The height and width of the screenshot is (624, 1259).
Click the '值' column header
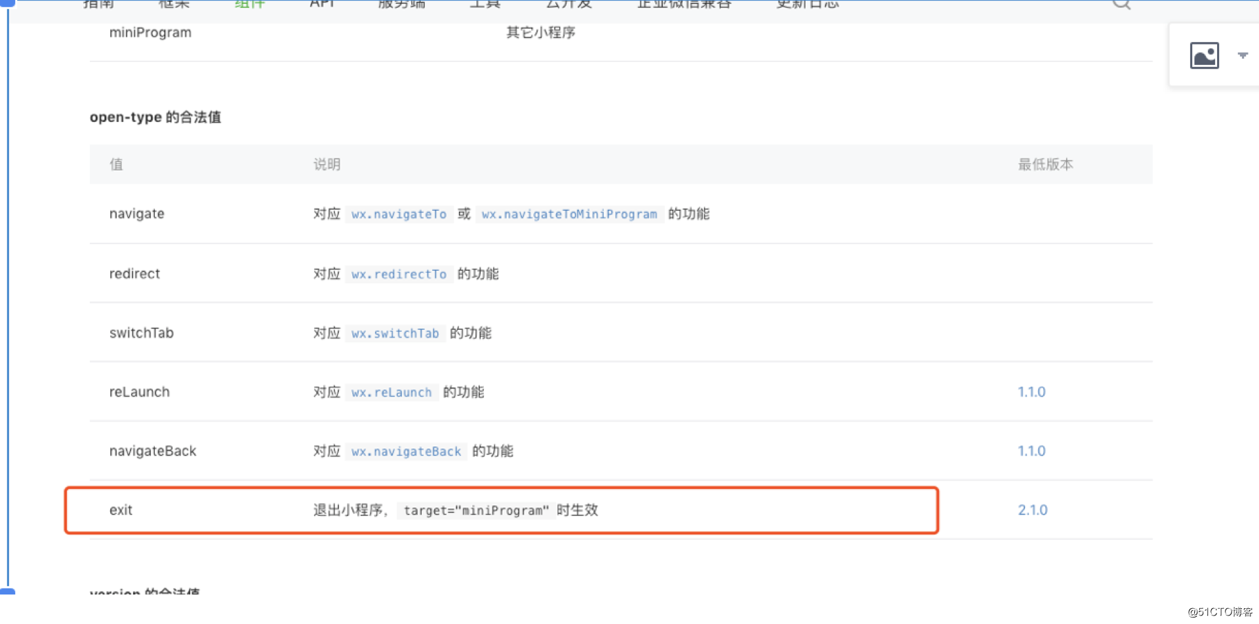click(116, 165)
